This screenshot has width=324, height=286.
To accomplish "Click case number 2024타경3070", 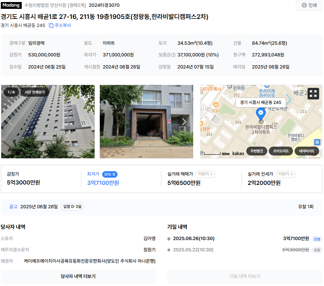I will coord(104,5).
